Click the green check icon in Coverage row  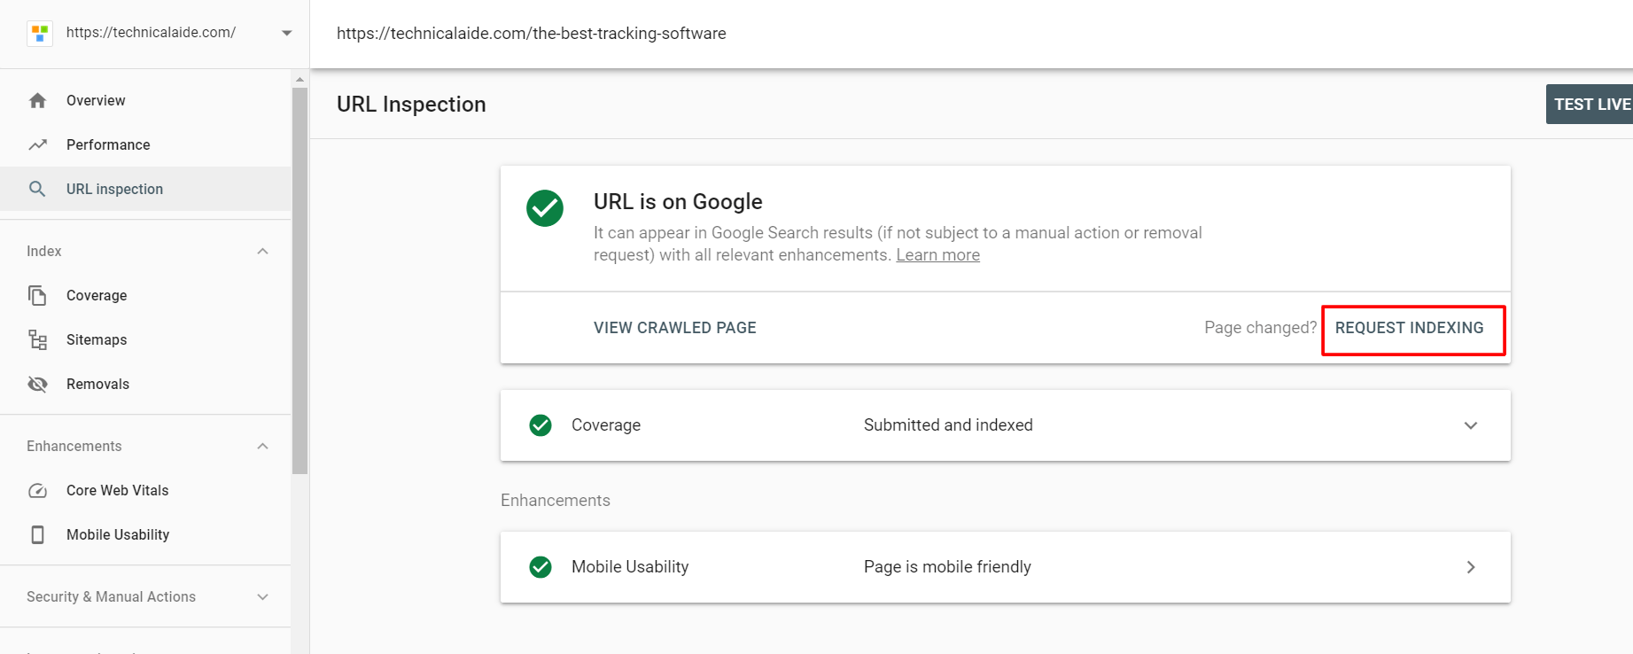(x=540, y=425)
